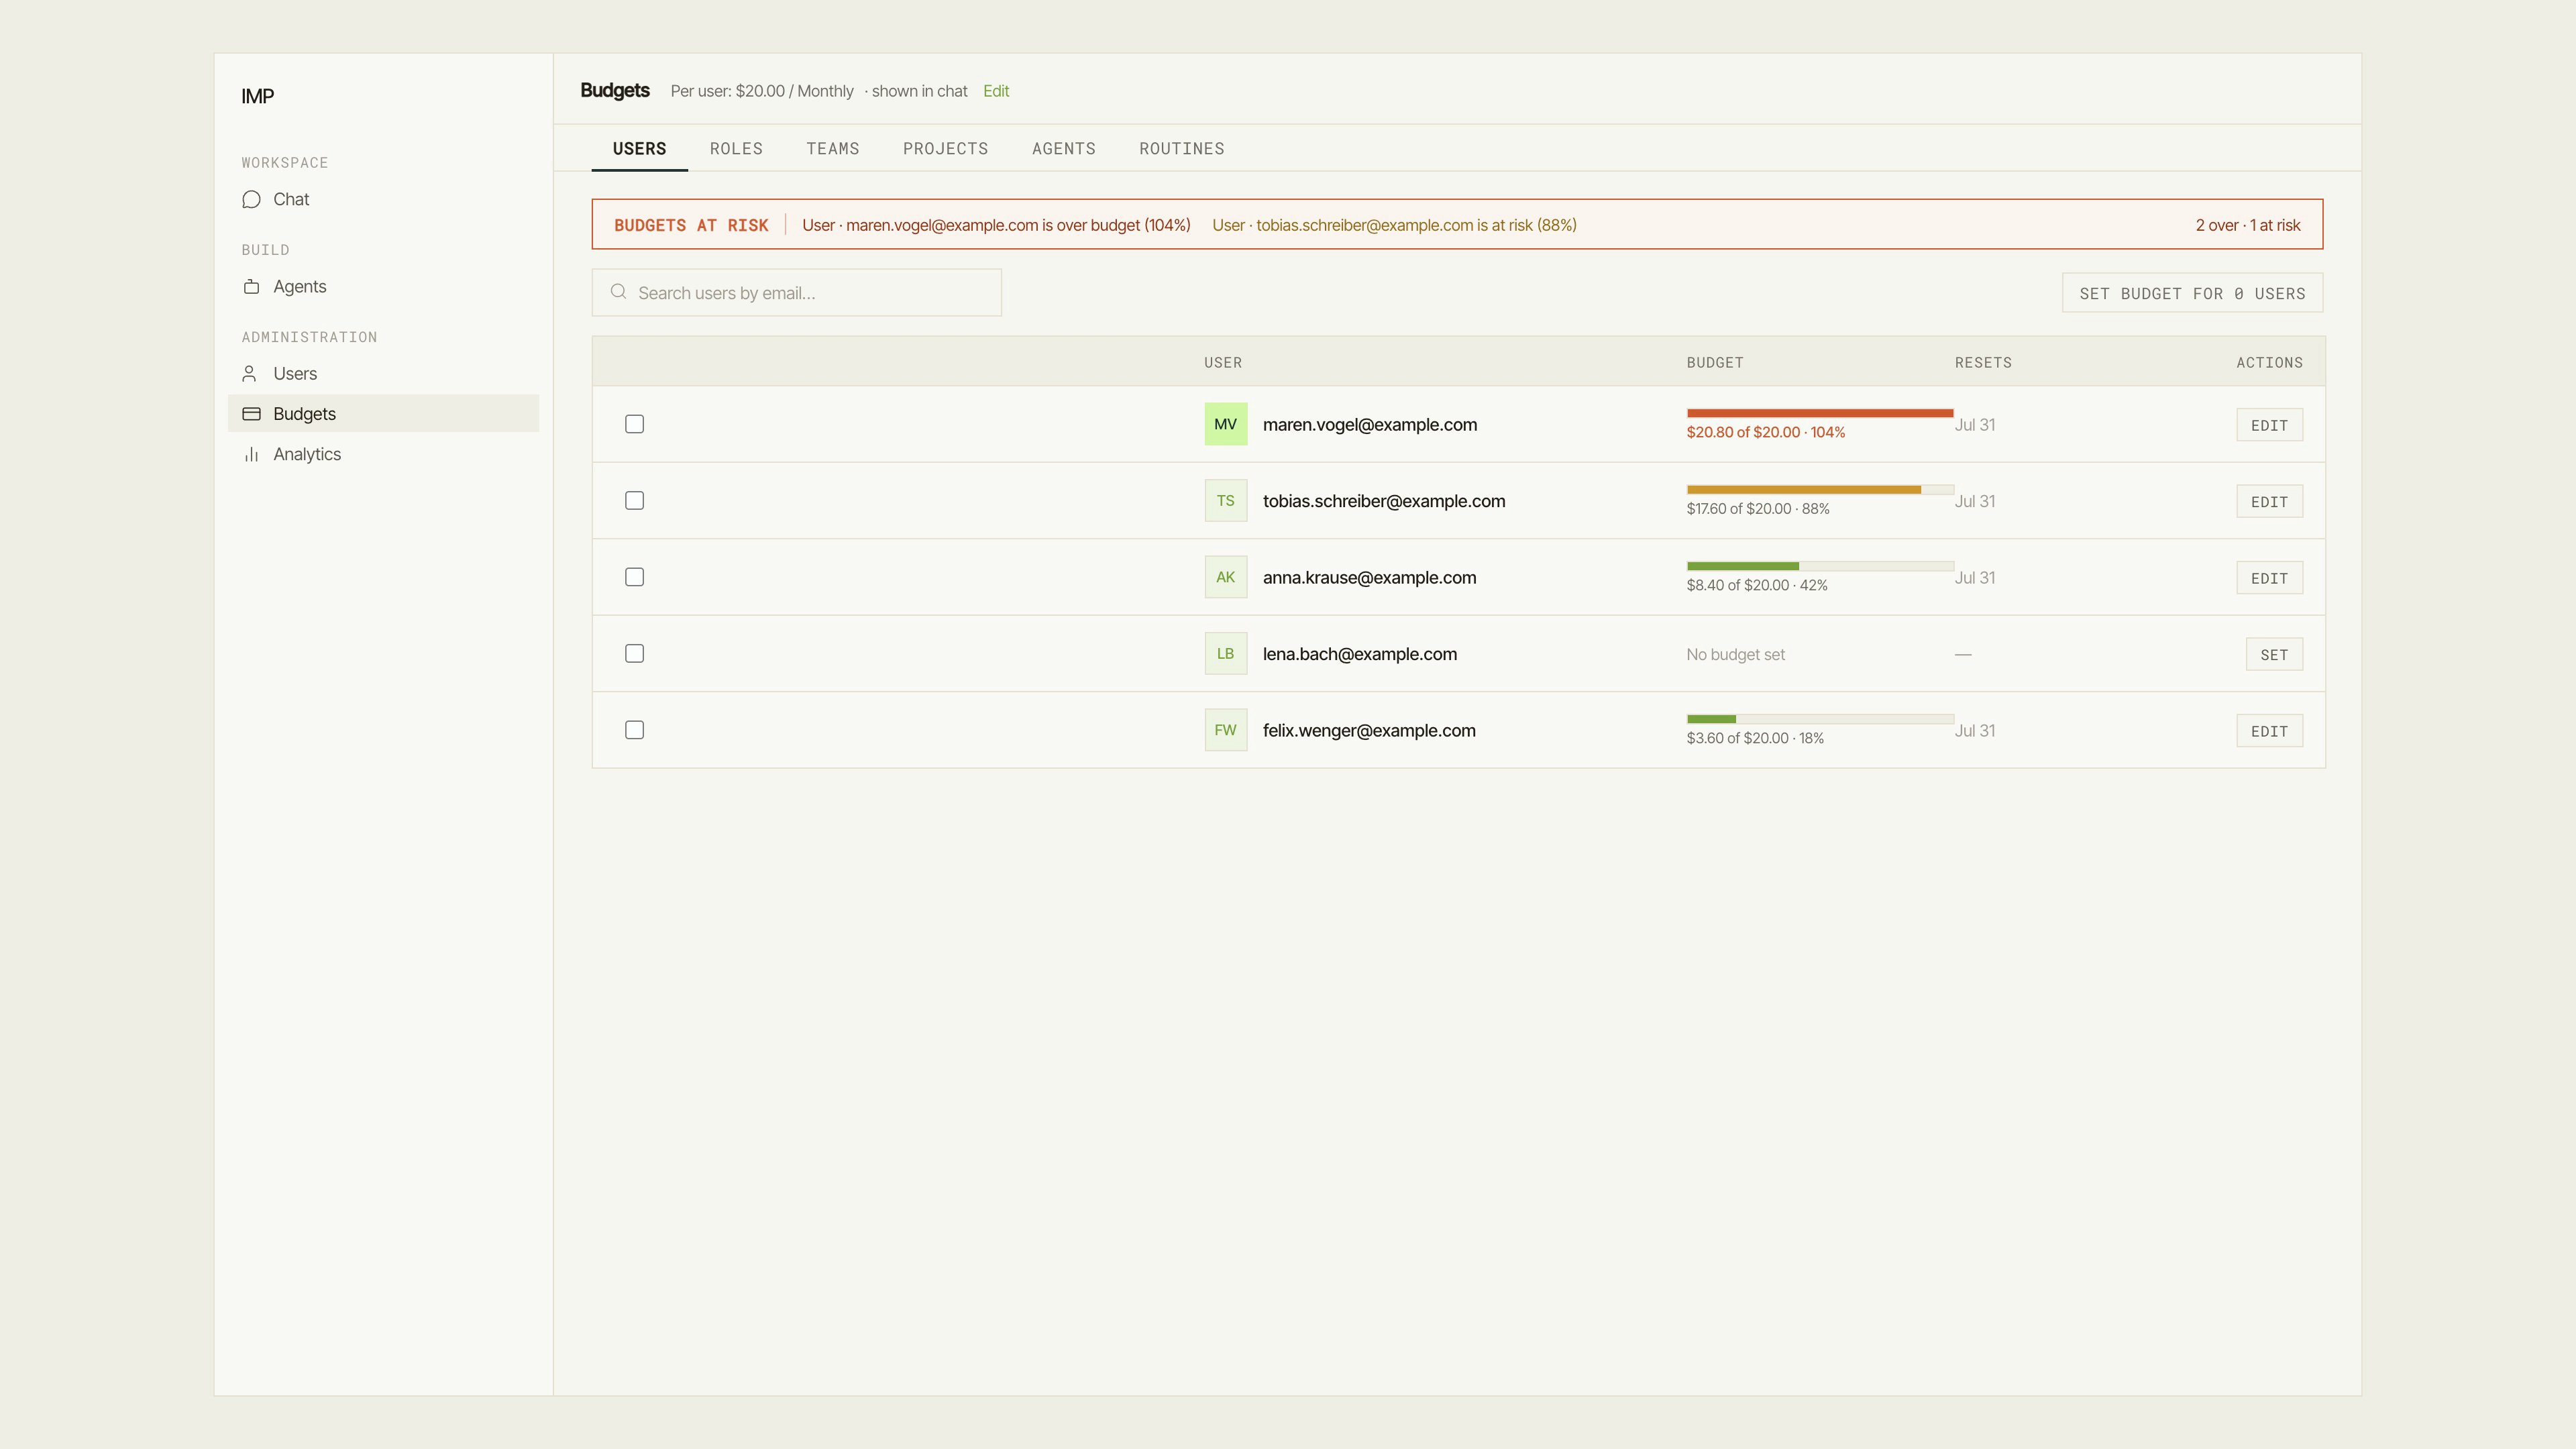Click the maren.vogel@example.com email text

tap(1370, 424)
